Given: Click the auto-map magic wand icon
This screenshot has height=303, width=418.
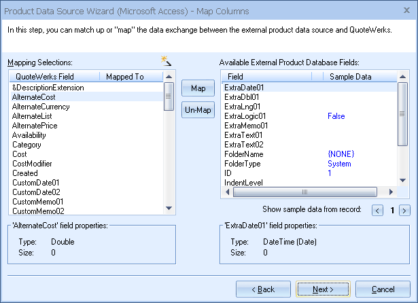Looking at the screenshot, I should point(165,61).
